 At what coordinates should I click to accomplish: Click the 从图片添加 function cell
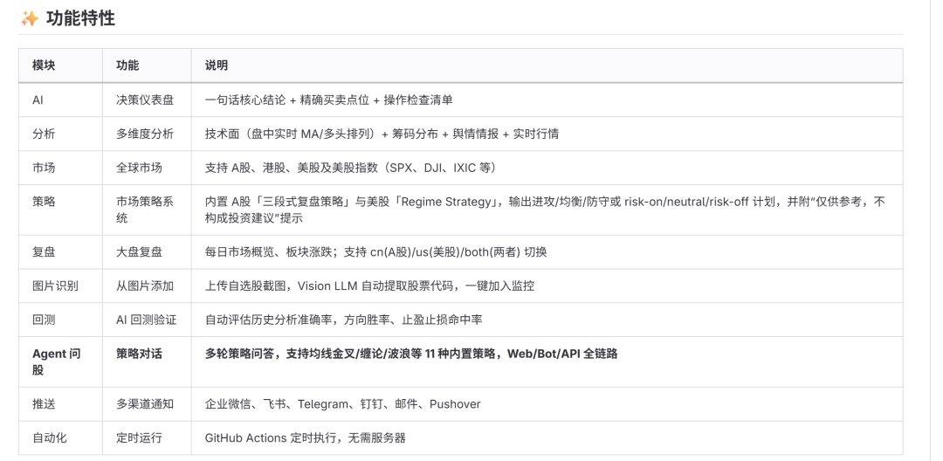(145, 286)
